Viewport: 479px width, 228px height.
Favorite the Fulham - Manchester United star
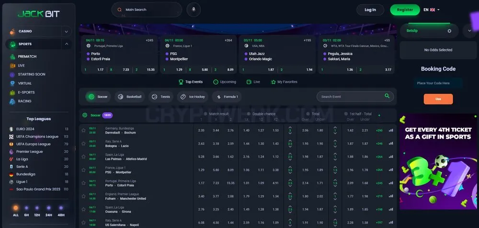(83, 196)
